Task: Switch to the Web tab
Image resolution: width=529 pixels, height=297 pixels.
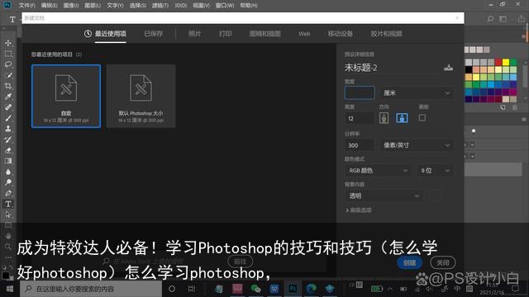Action: pos(304,34)
